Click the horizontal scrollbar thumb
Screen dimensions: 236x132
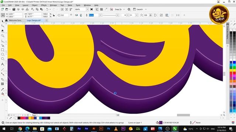point(183,115)
